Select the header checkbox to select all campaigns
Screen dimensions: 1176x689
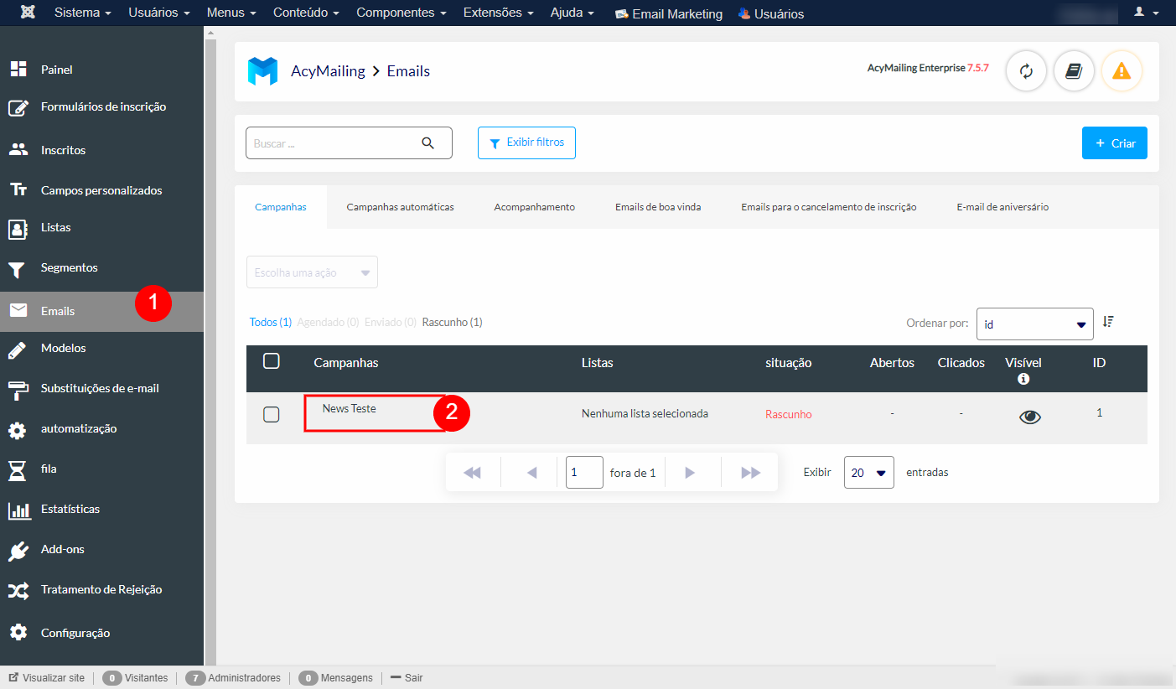[x=271, y=361]
